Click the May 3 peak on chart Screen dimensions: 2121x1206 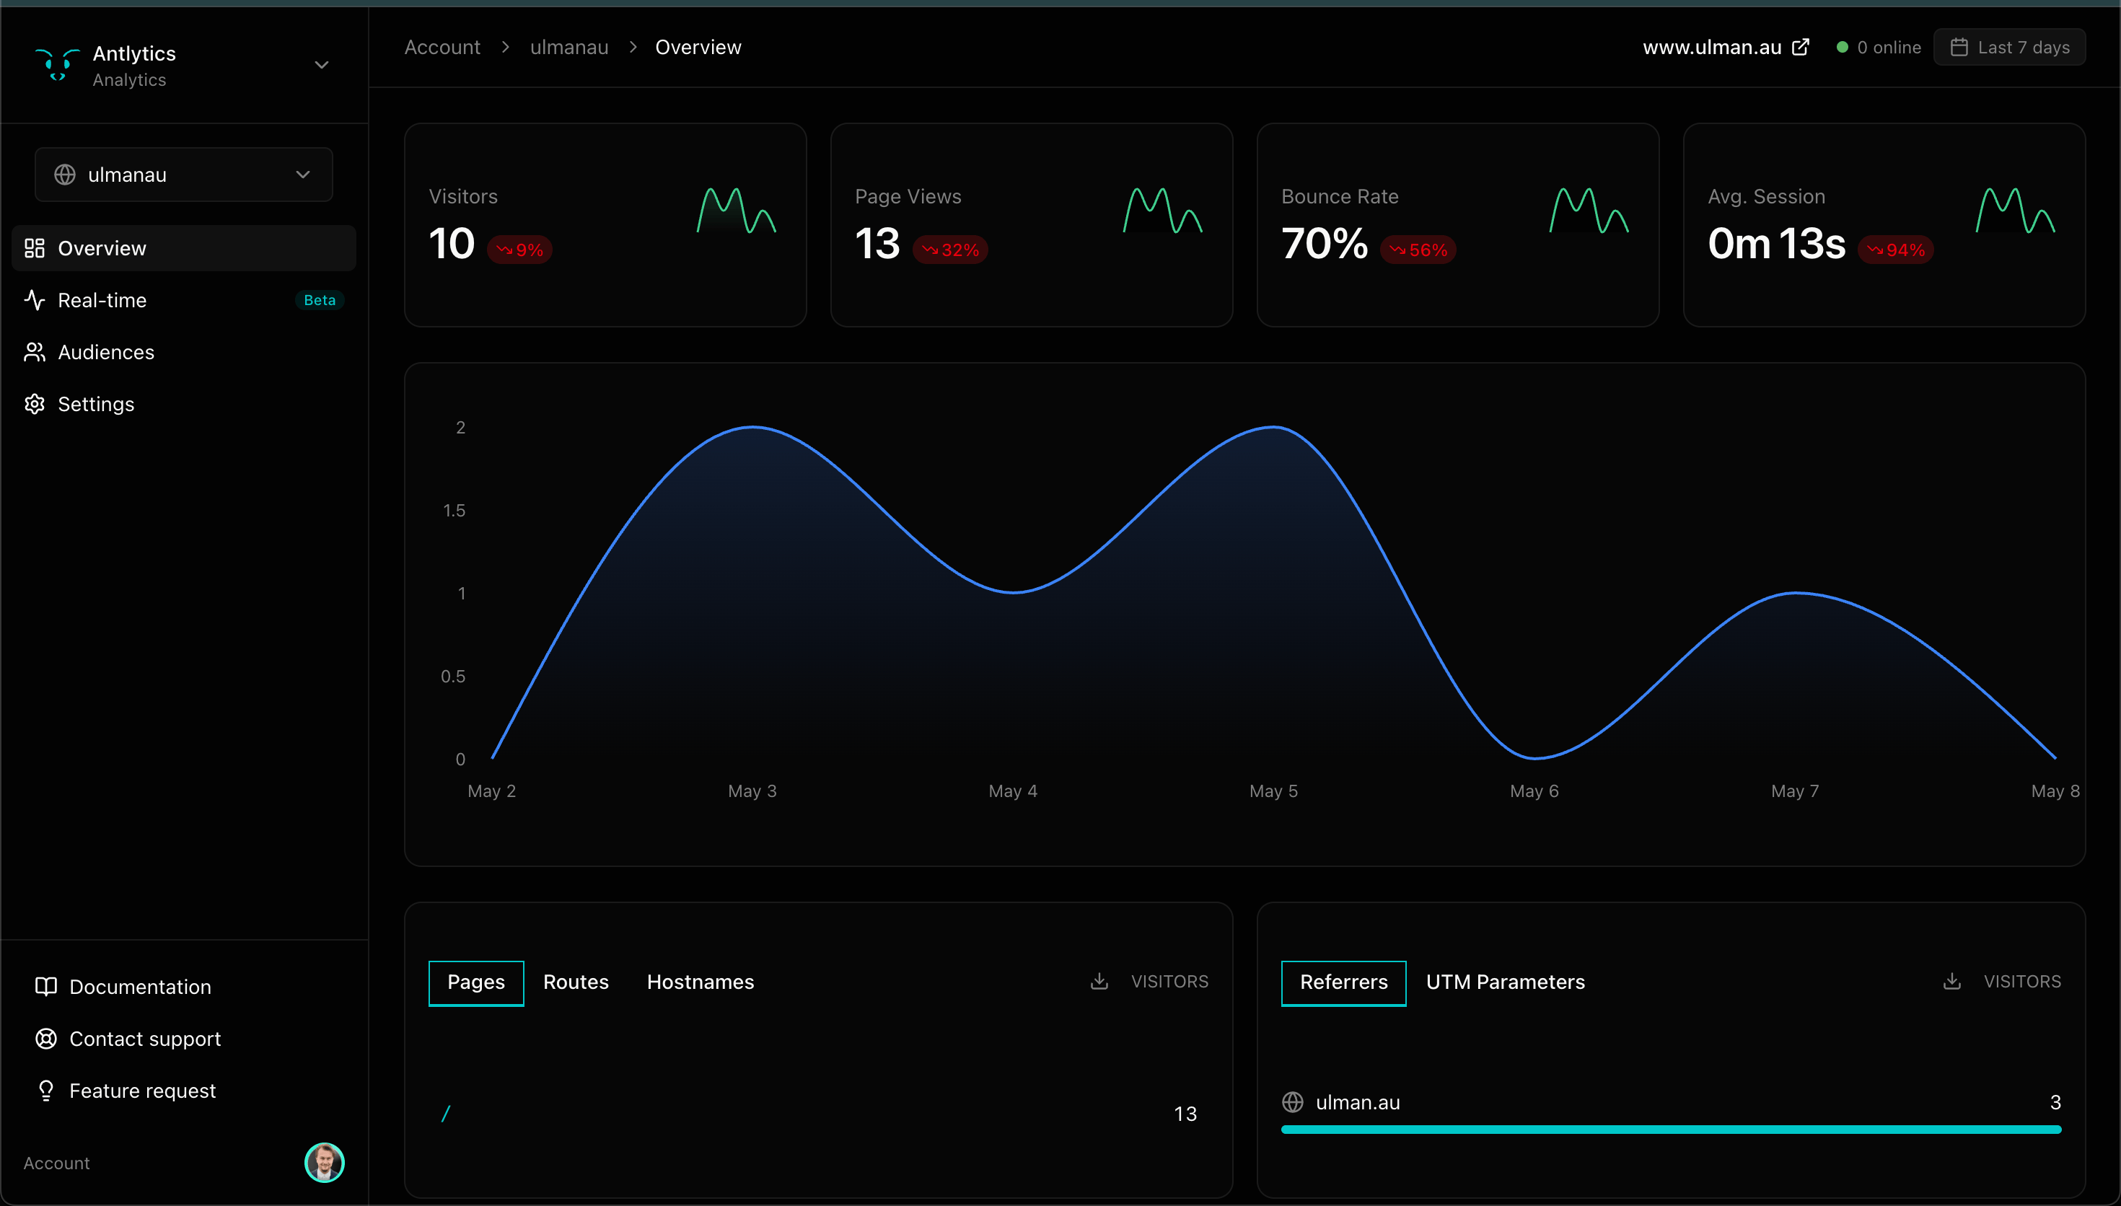753,428
